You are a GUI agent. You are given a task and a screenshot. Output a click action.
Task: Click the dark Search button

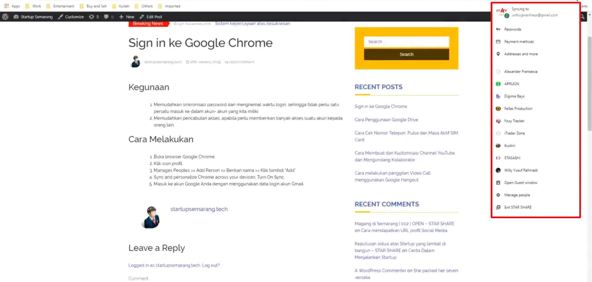coord(406,54)
